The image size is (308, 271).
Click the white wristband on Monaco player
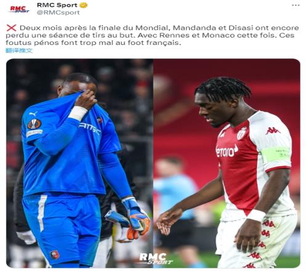tap(256, 215)
